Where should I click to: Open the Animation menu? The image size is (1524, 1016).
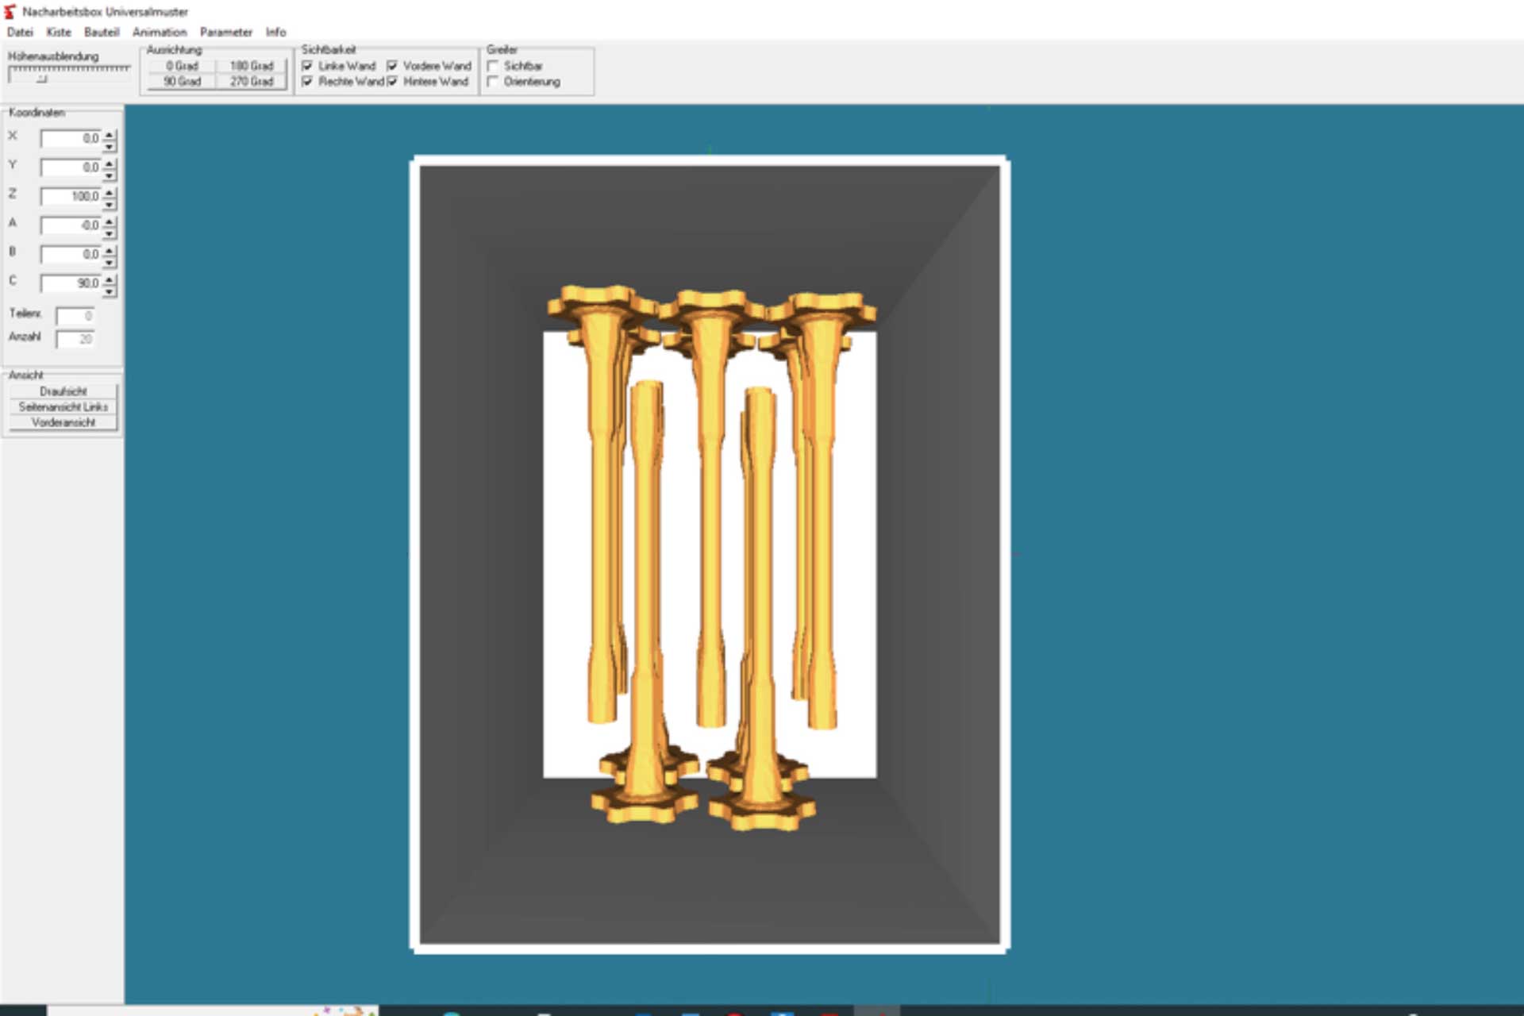159,32
